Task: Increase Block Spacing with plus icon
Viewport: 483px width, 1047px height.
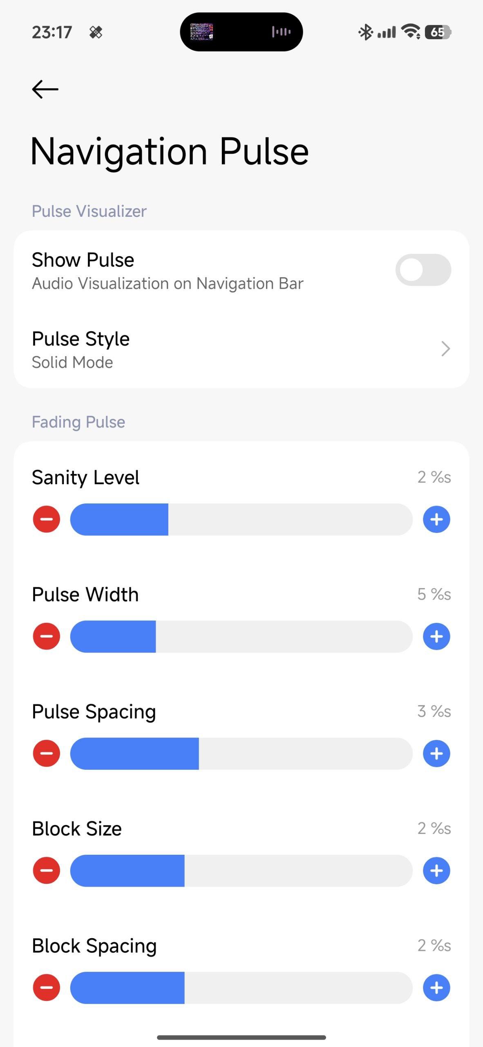Action: [x=436, y=988]
